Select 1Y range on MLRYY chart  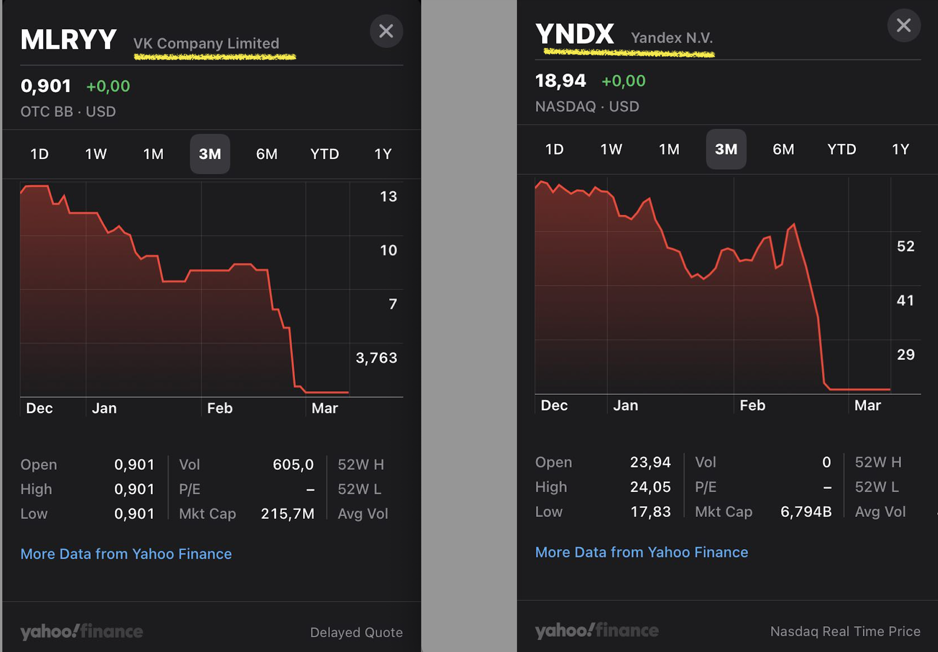click(383, 154)
